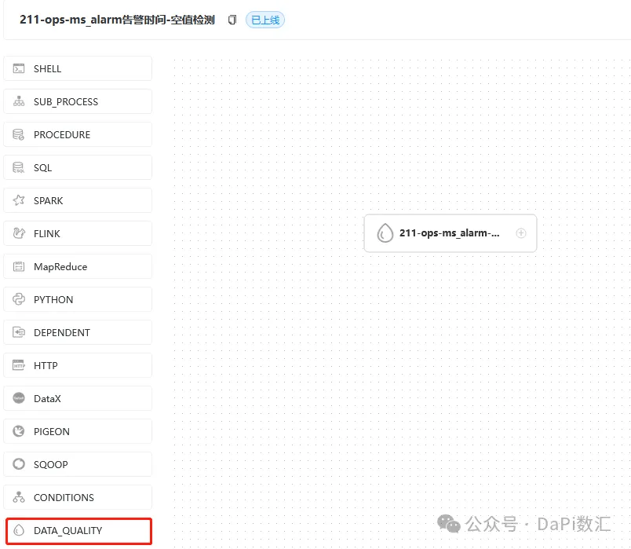Image resolution: width=631 pixels, height=549 pixels.
Task: Click the workflow title 211-ops-ms_alarm告警时间-空值检测
Action: click(x=117, y=20)
